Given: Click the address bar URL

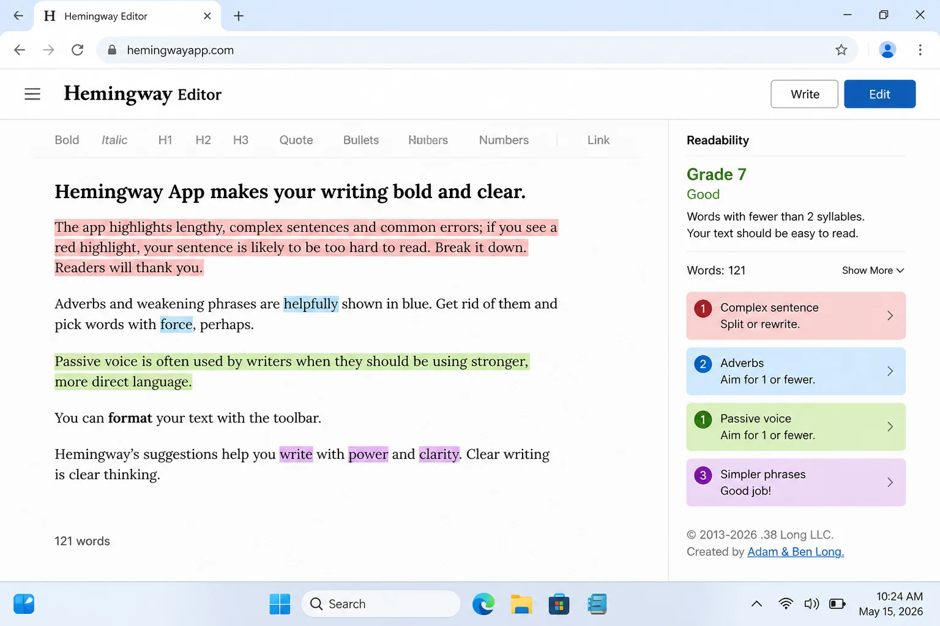Looking at the screenshot, I should (x=180, y=50).
